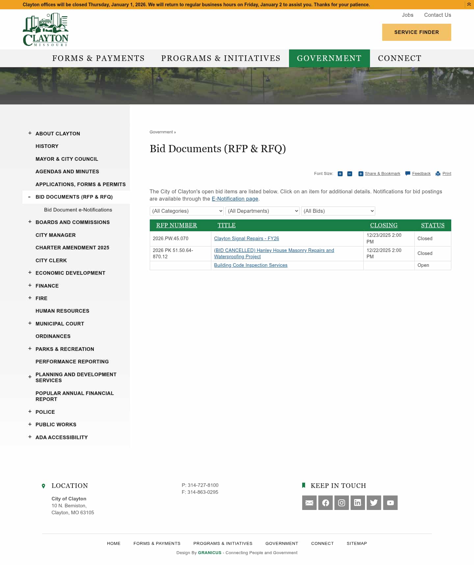Open the All Departments dropdown
Image resolution: width=474 pixels, height=565 pixels.
point(262,211)
